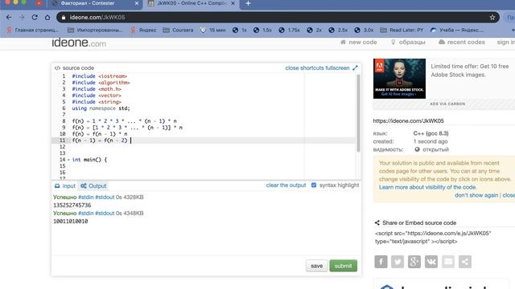Image resolution: width=515 pixels, height=289 pixels.
Task: Open the Главная страница bookmark
Action: 32,31
